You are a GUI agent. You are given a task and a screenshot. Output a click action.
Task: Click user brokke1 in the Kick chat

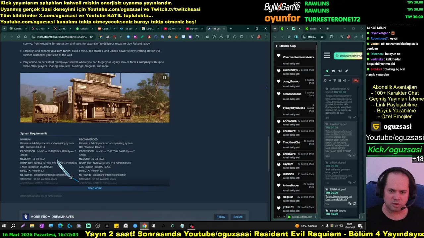pyautogui.click(x=376, y=69)
